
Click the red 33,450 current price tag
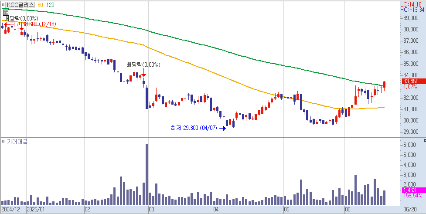413,81
